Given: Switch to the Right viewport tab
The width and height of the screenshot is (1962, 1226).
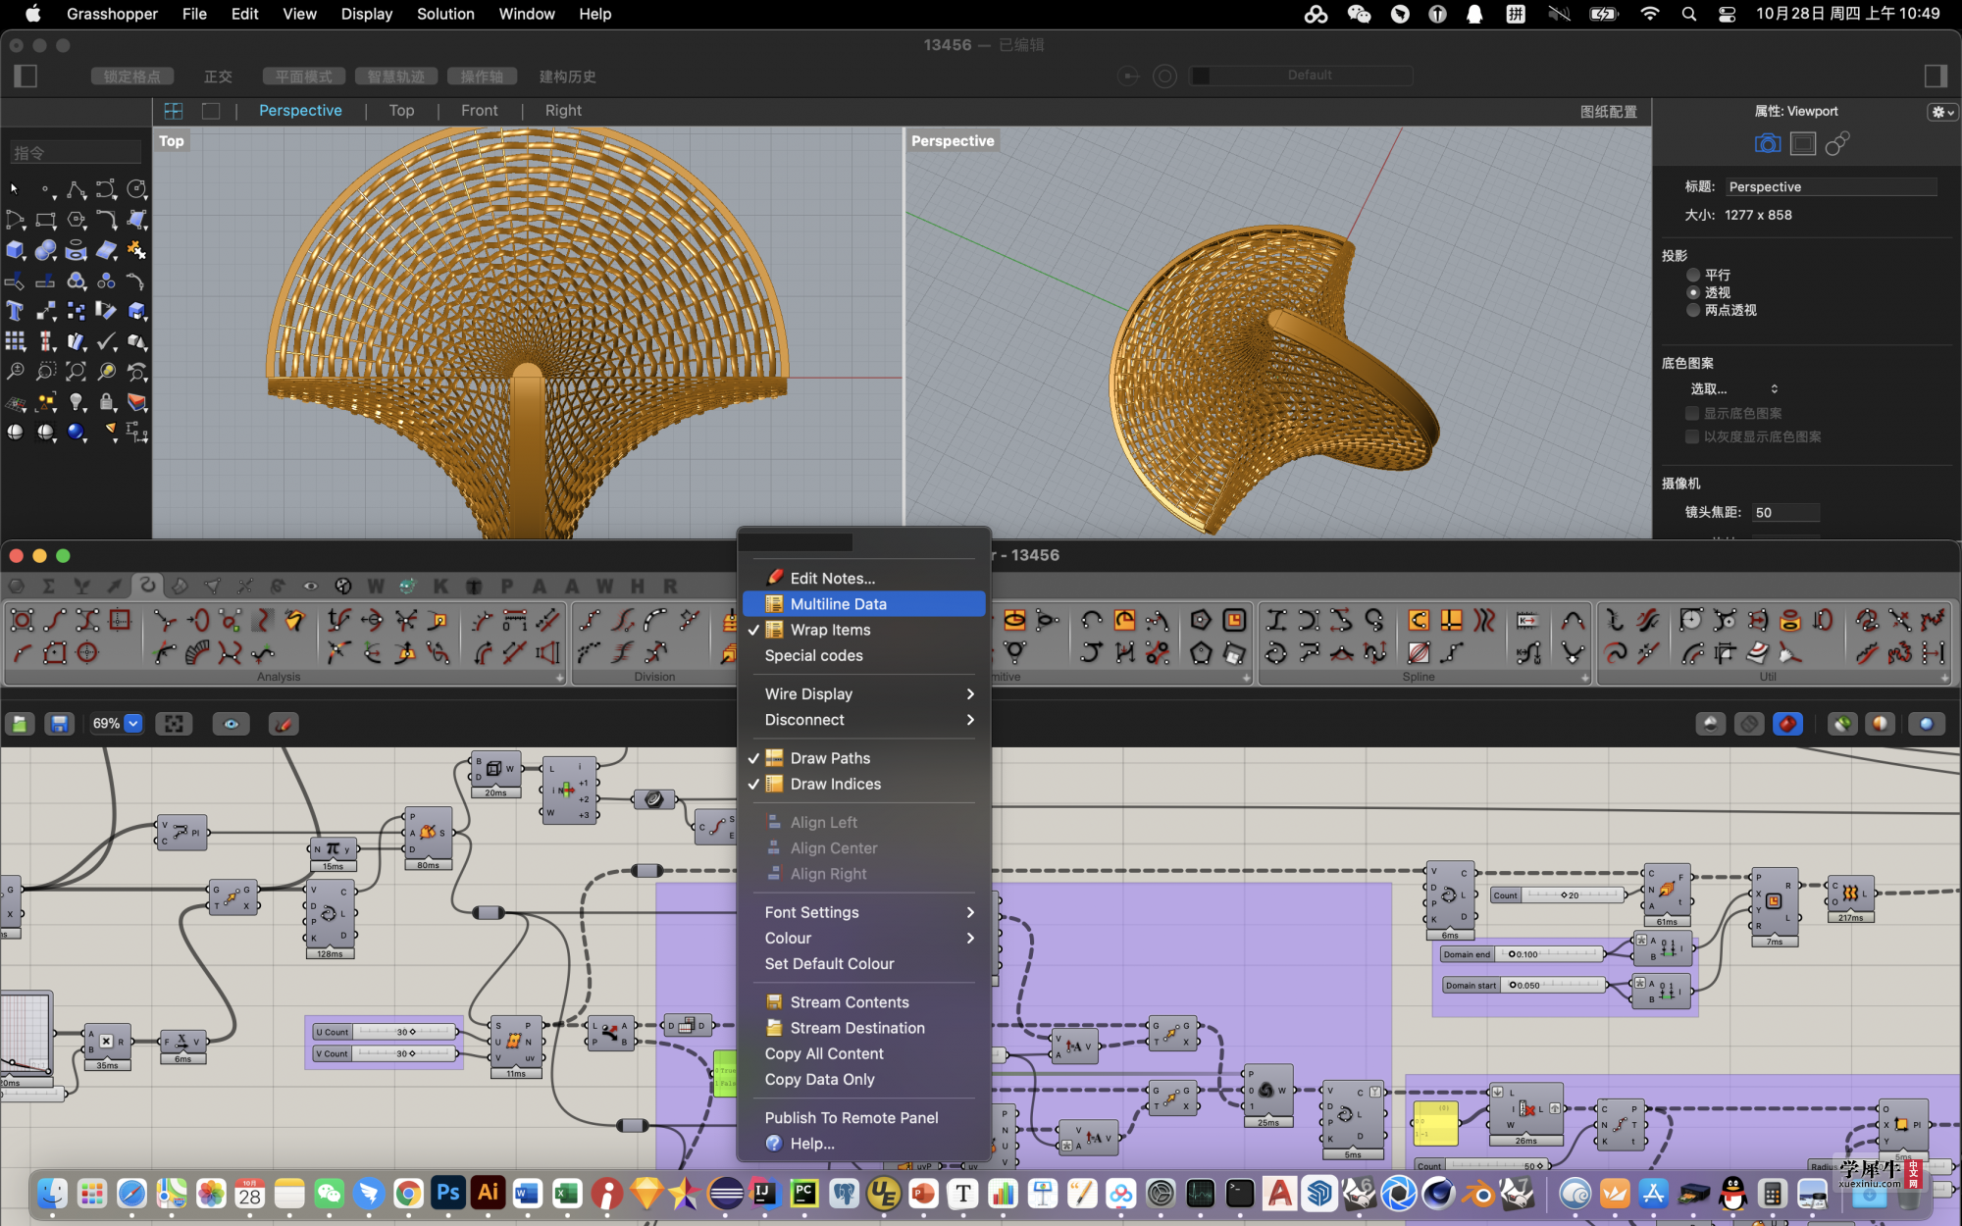Looking at the screenshot, I should [563, 111].
